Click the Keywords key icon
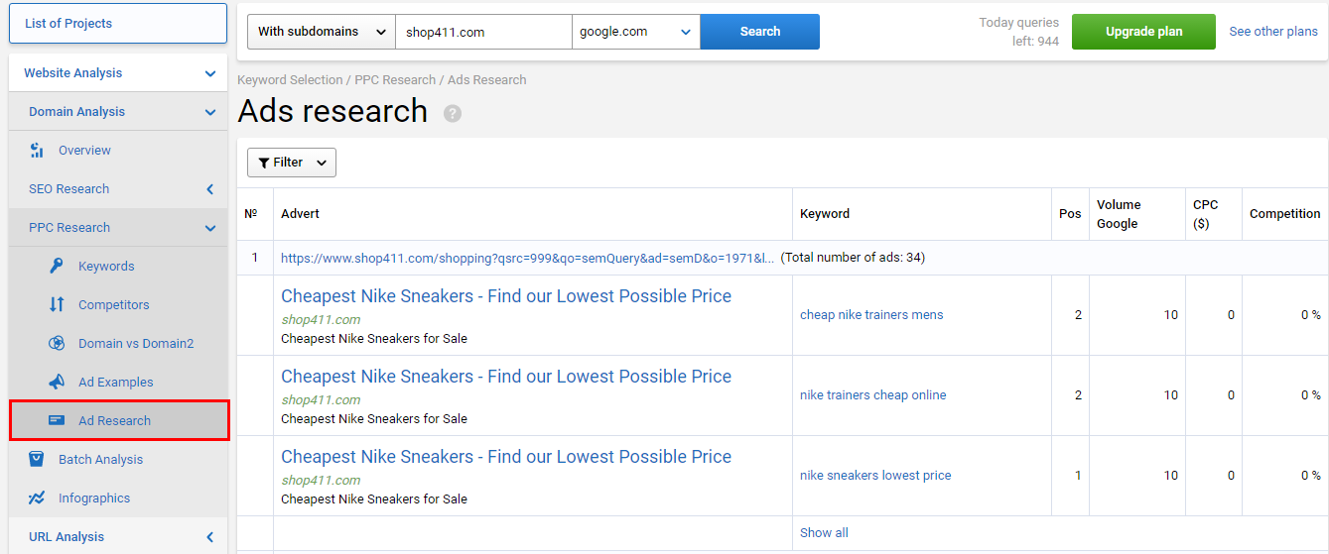1329x554 pixels. [x=57, y=267]
